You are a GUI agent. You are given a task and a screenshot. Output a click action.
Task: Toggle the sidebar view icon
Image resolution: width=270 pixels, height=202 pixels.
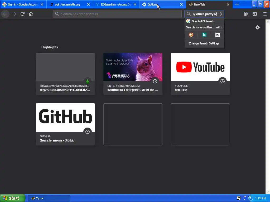255,14
